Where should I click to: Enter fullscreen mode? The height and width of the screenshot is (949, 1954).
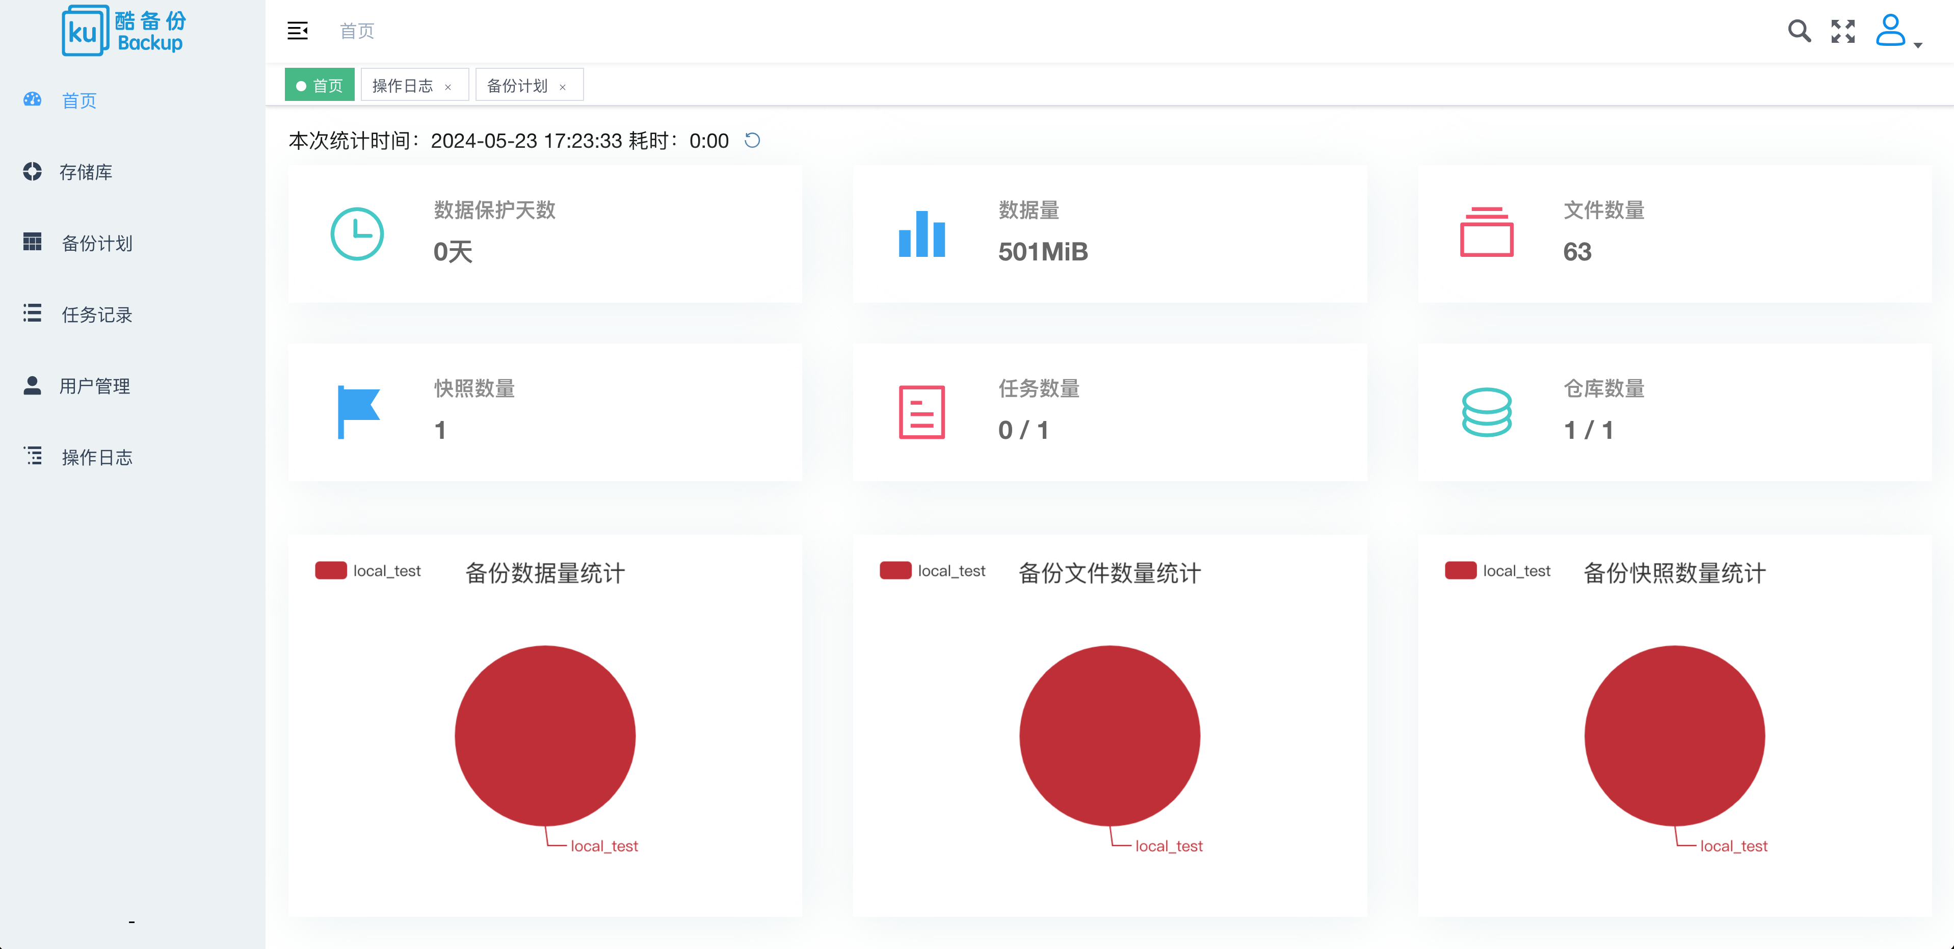(1842, 32)
